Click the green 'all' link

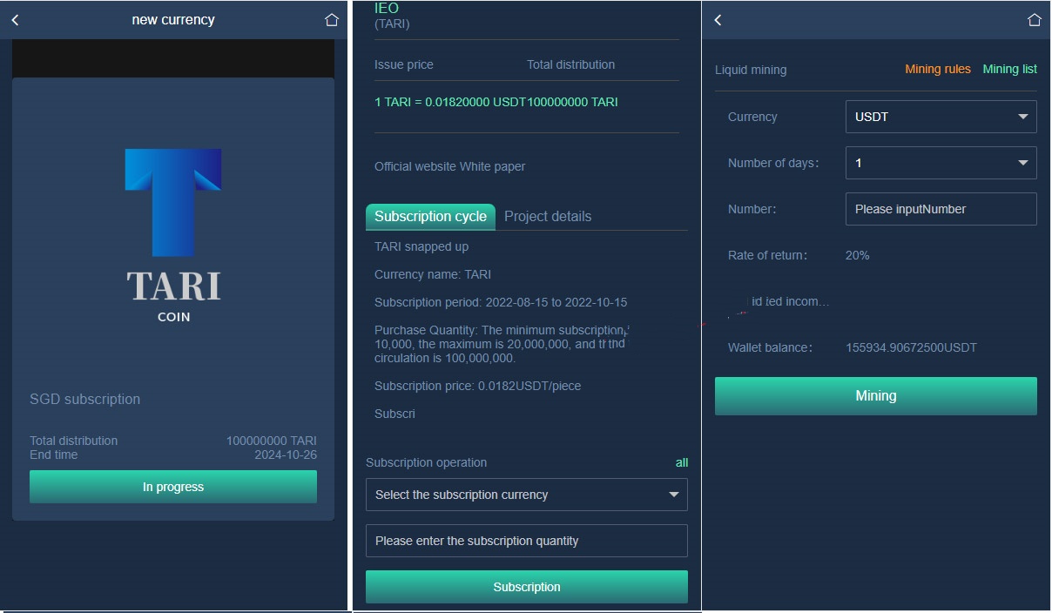click(681, 462)
